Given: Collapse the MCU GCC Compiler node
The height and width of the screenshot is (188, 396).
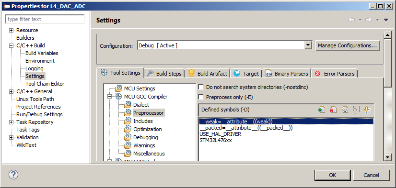Looking at the screenshot, I should click(x=110, y=97).
